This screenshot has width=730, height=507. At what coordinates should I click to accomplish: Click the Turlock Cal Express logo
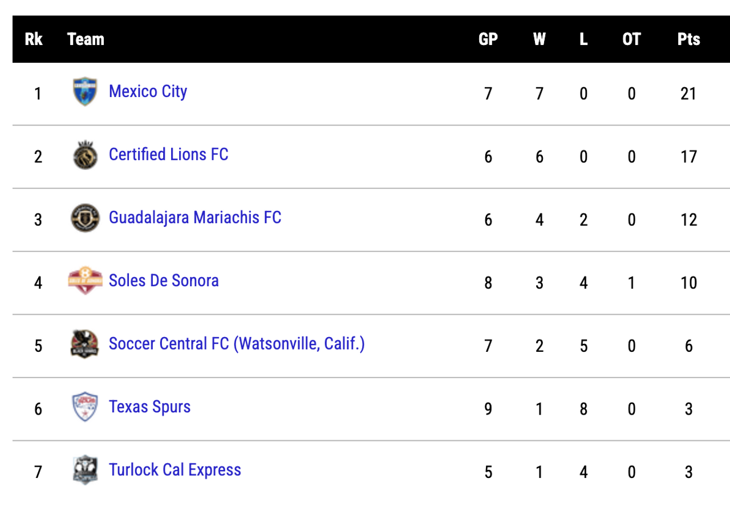point(85,470)
